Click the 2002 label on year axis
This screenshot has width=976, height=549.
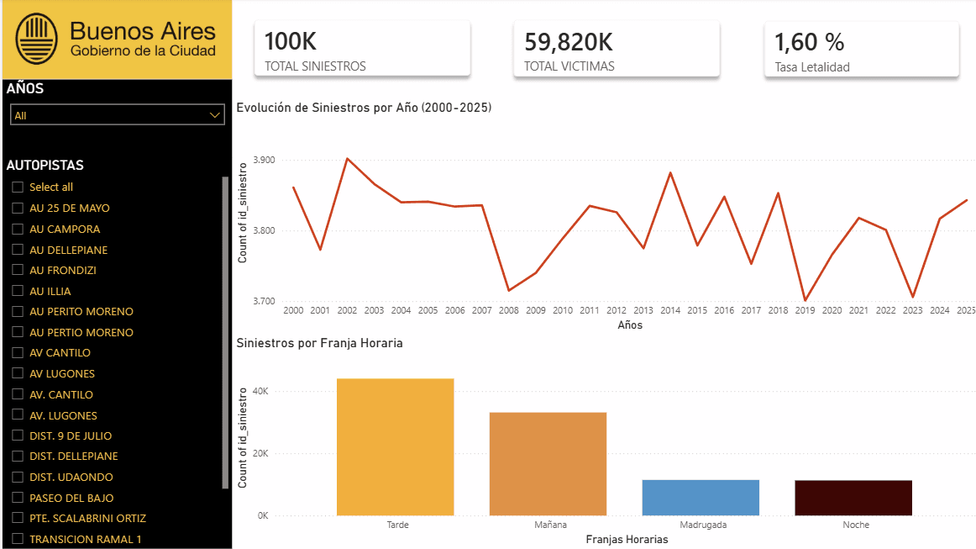(x=348, y=310)
